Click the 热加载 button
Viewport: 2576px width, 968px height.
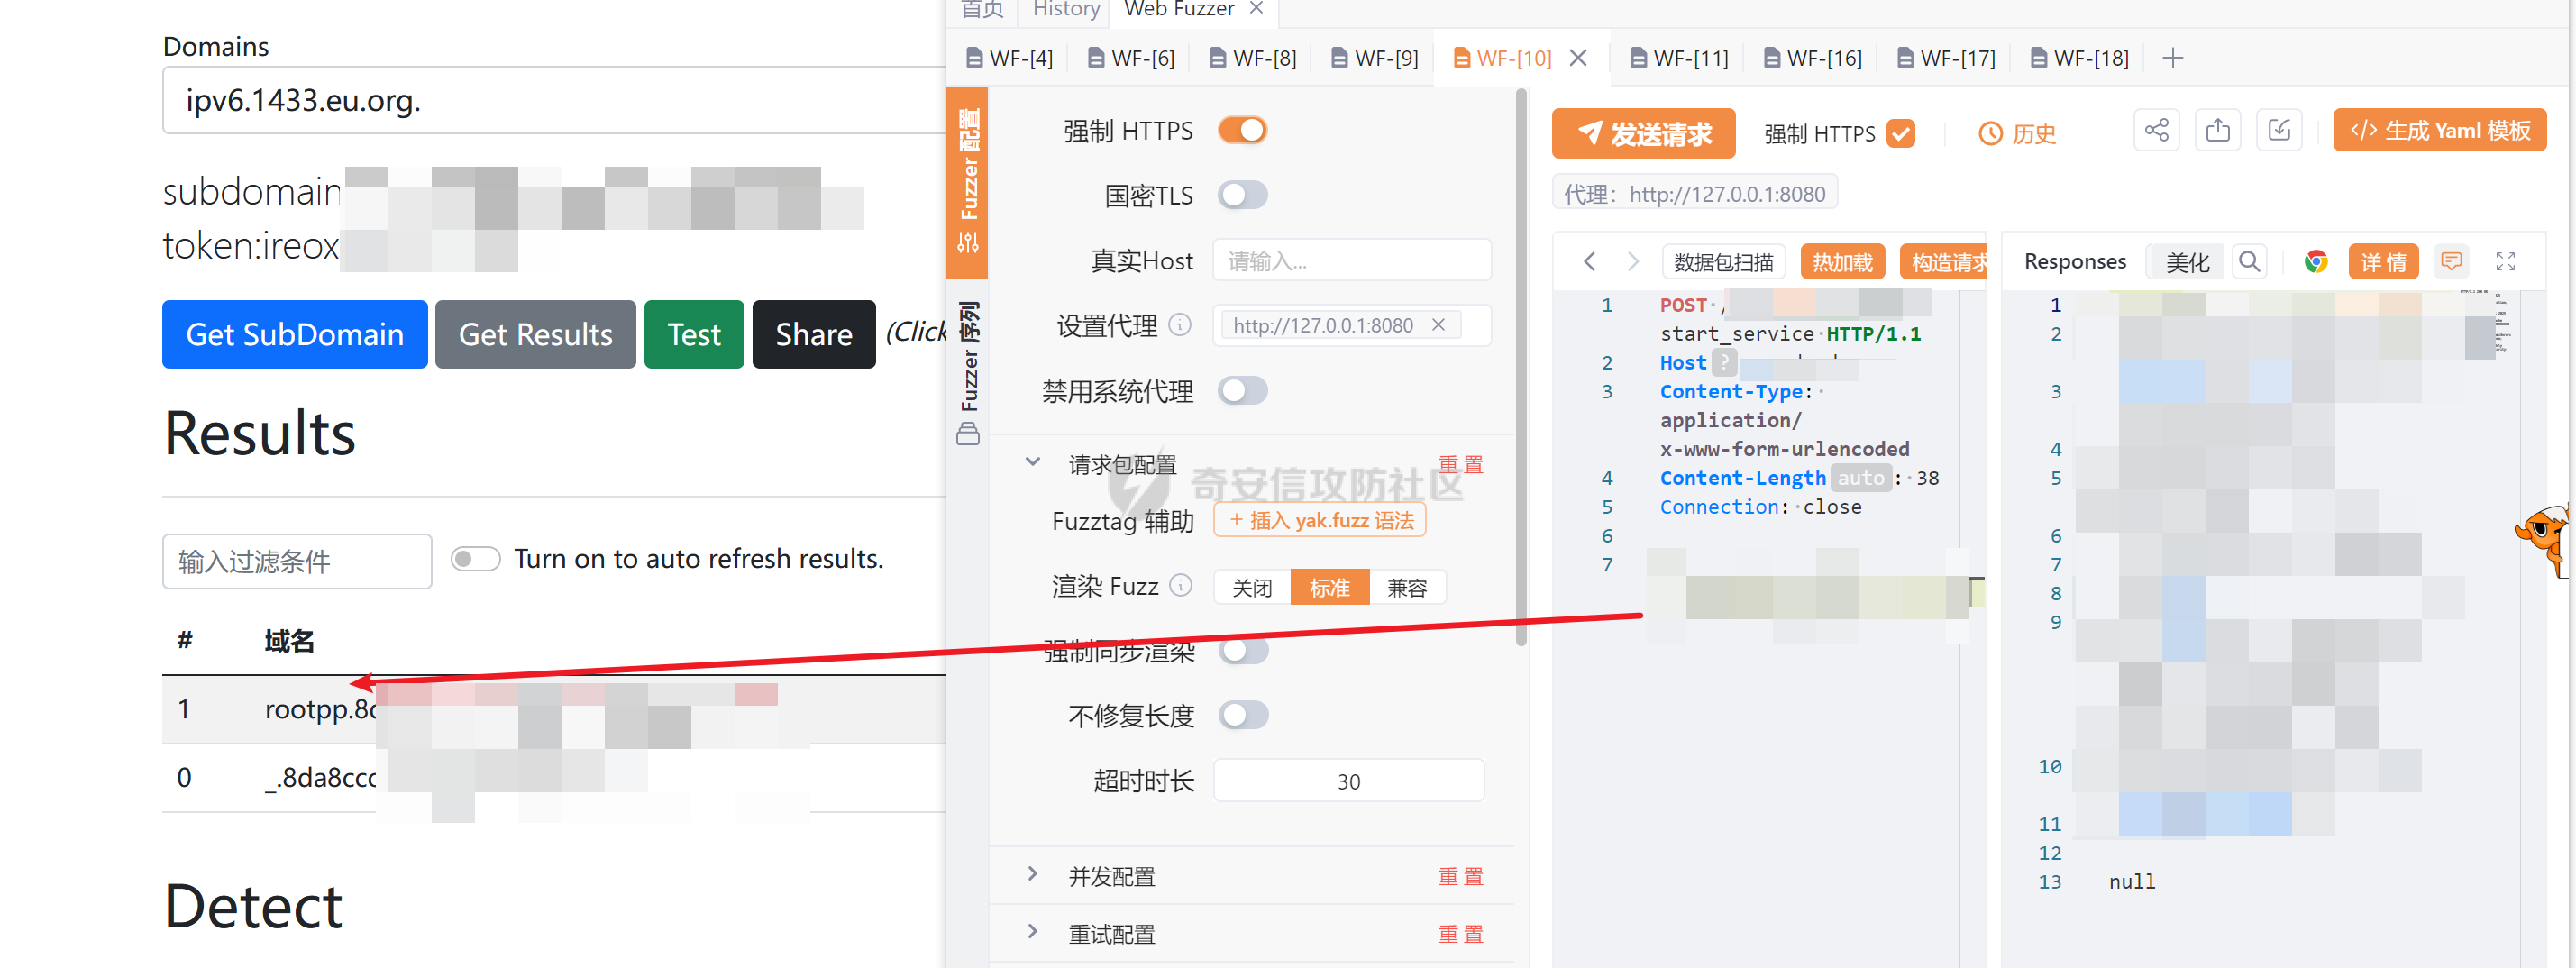1842,262
